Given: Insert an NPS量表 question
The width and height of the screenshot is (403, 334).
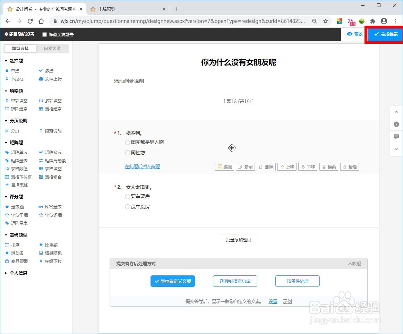Looking at the screenshot, I should (x=50, y=207).
